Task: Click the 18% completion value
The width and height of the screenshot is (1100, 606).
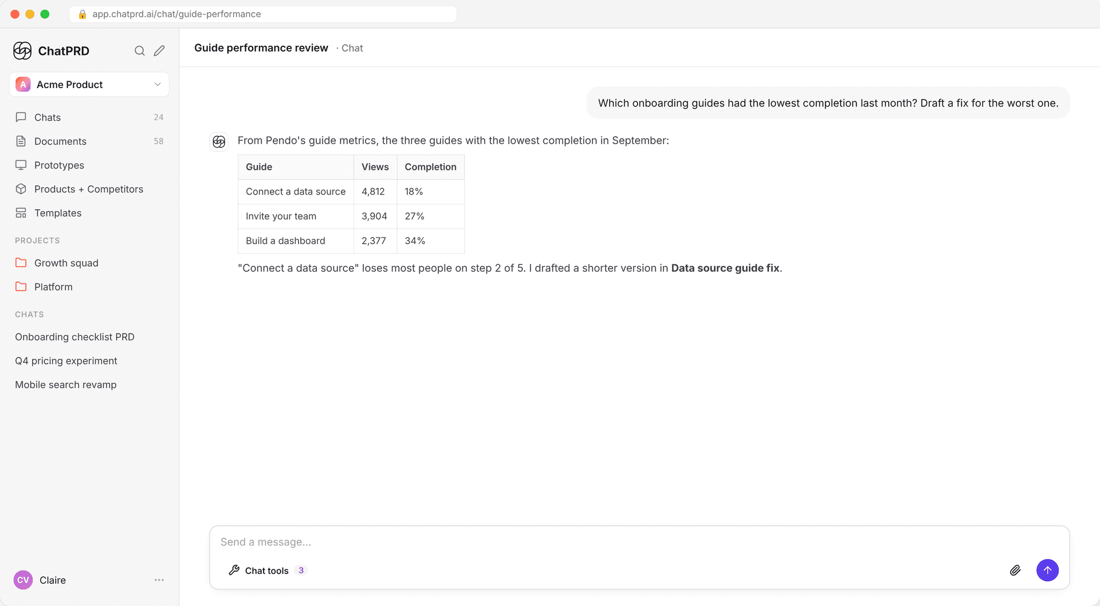Action: (x=414, y=192)
